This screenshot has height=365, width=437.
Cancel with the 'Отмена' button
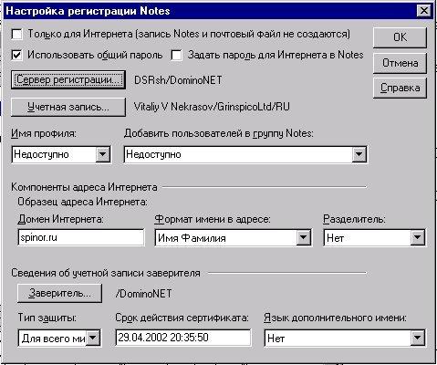tap(400, 63)
